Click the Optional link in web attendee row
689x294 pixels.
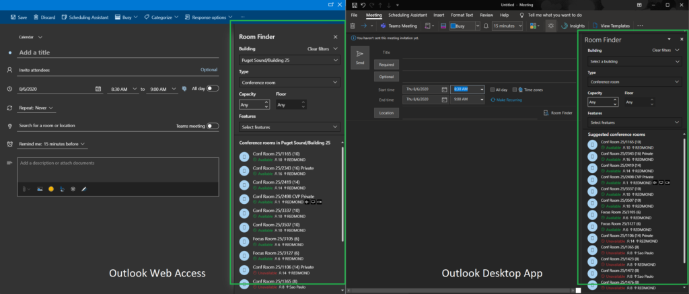point(209,69)
